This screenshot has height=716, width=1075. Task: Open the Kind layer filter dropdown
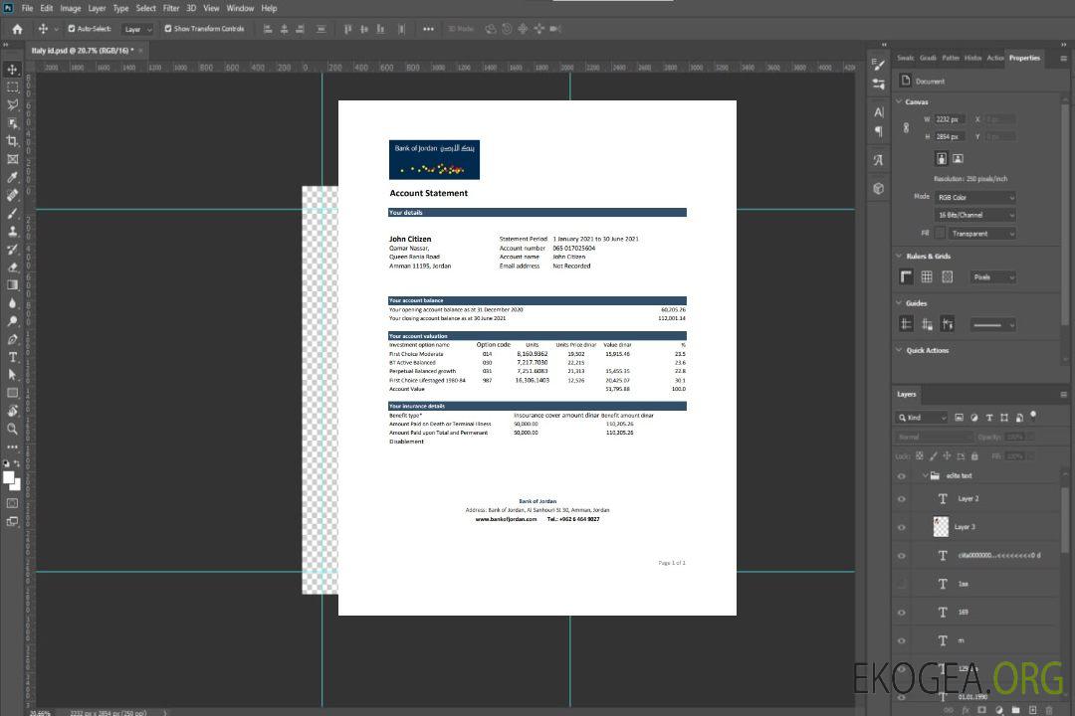922,418
